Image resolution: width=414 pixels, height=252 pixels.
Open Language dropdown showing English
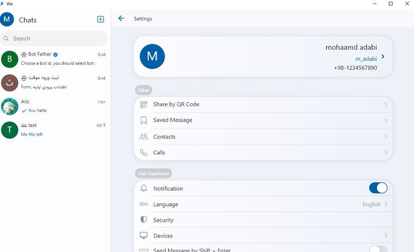[x=375, y=204]
